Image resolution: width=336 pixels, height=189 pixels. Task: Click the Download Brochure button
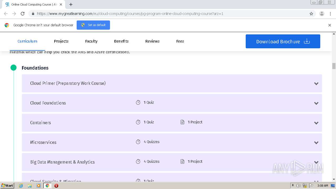point(283,41)
